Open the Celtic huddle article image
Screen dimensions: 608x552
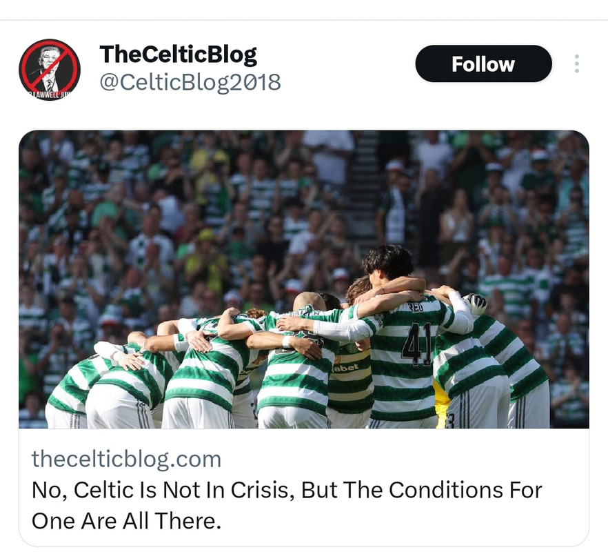click(x=303, y=279)
